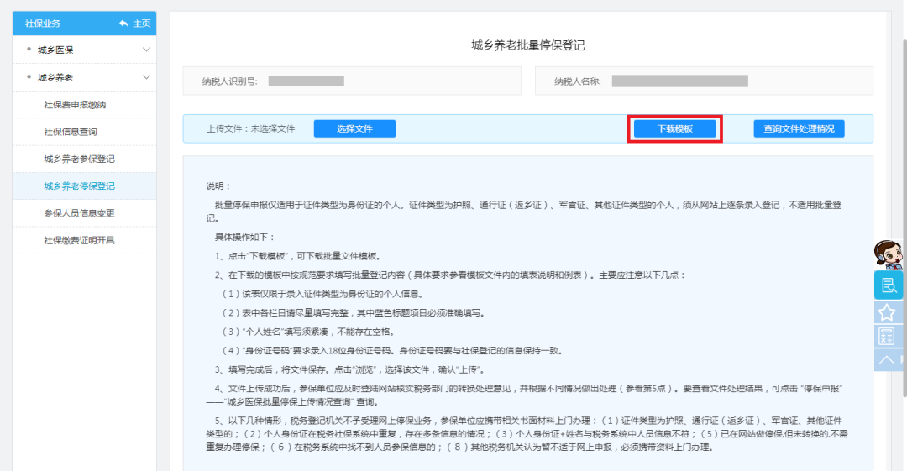Click the 查询文件处理情况 button
907x471 pixels.
(x=798, y=129)
